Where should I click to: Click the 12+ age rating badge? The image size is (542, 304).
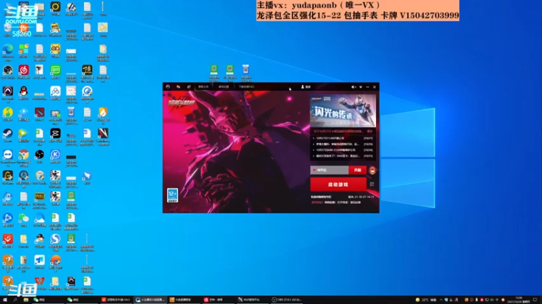[173, 195]
